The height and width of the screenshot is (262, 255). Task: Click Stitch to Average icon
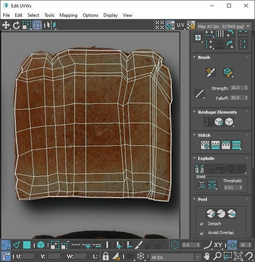(x=216, y=145)
